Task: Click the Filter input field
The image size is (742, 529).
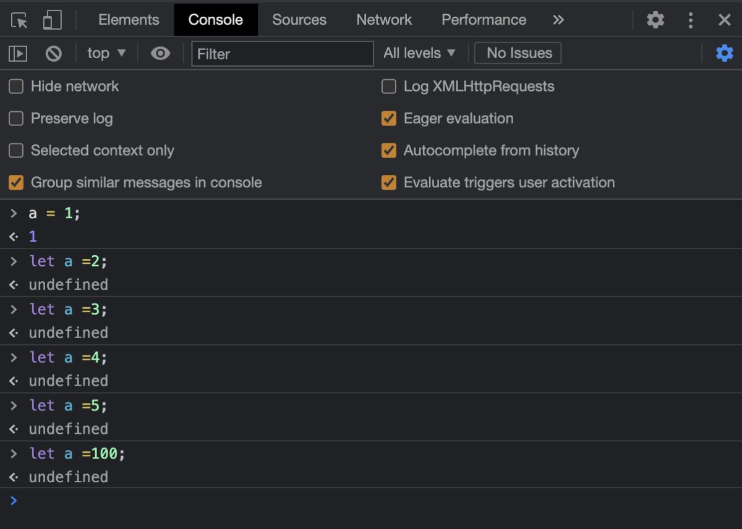Action: [283, 54]
